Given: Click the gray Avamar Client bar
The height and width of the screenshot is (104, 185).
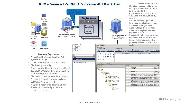Looking at the screenshot, I should [x=89, y=22].
